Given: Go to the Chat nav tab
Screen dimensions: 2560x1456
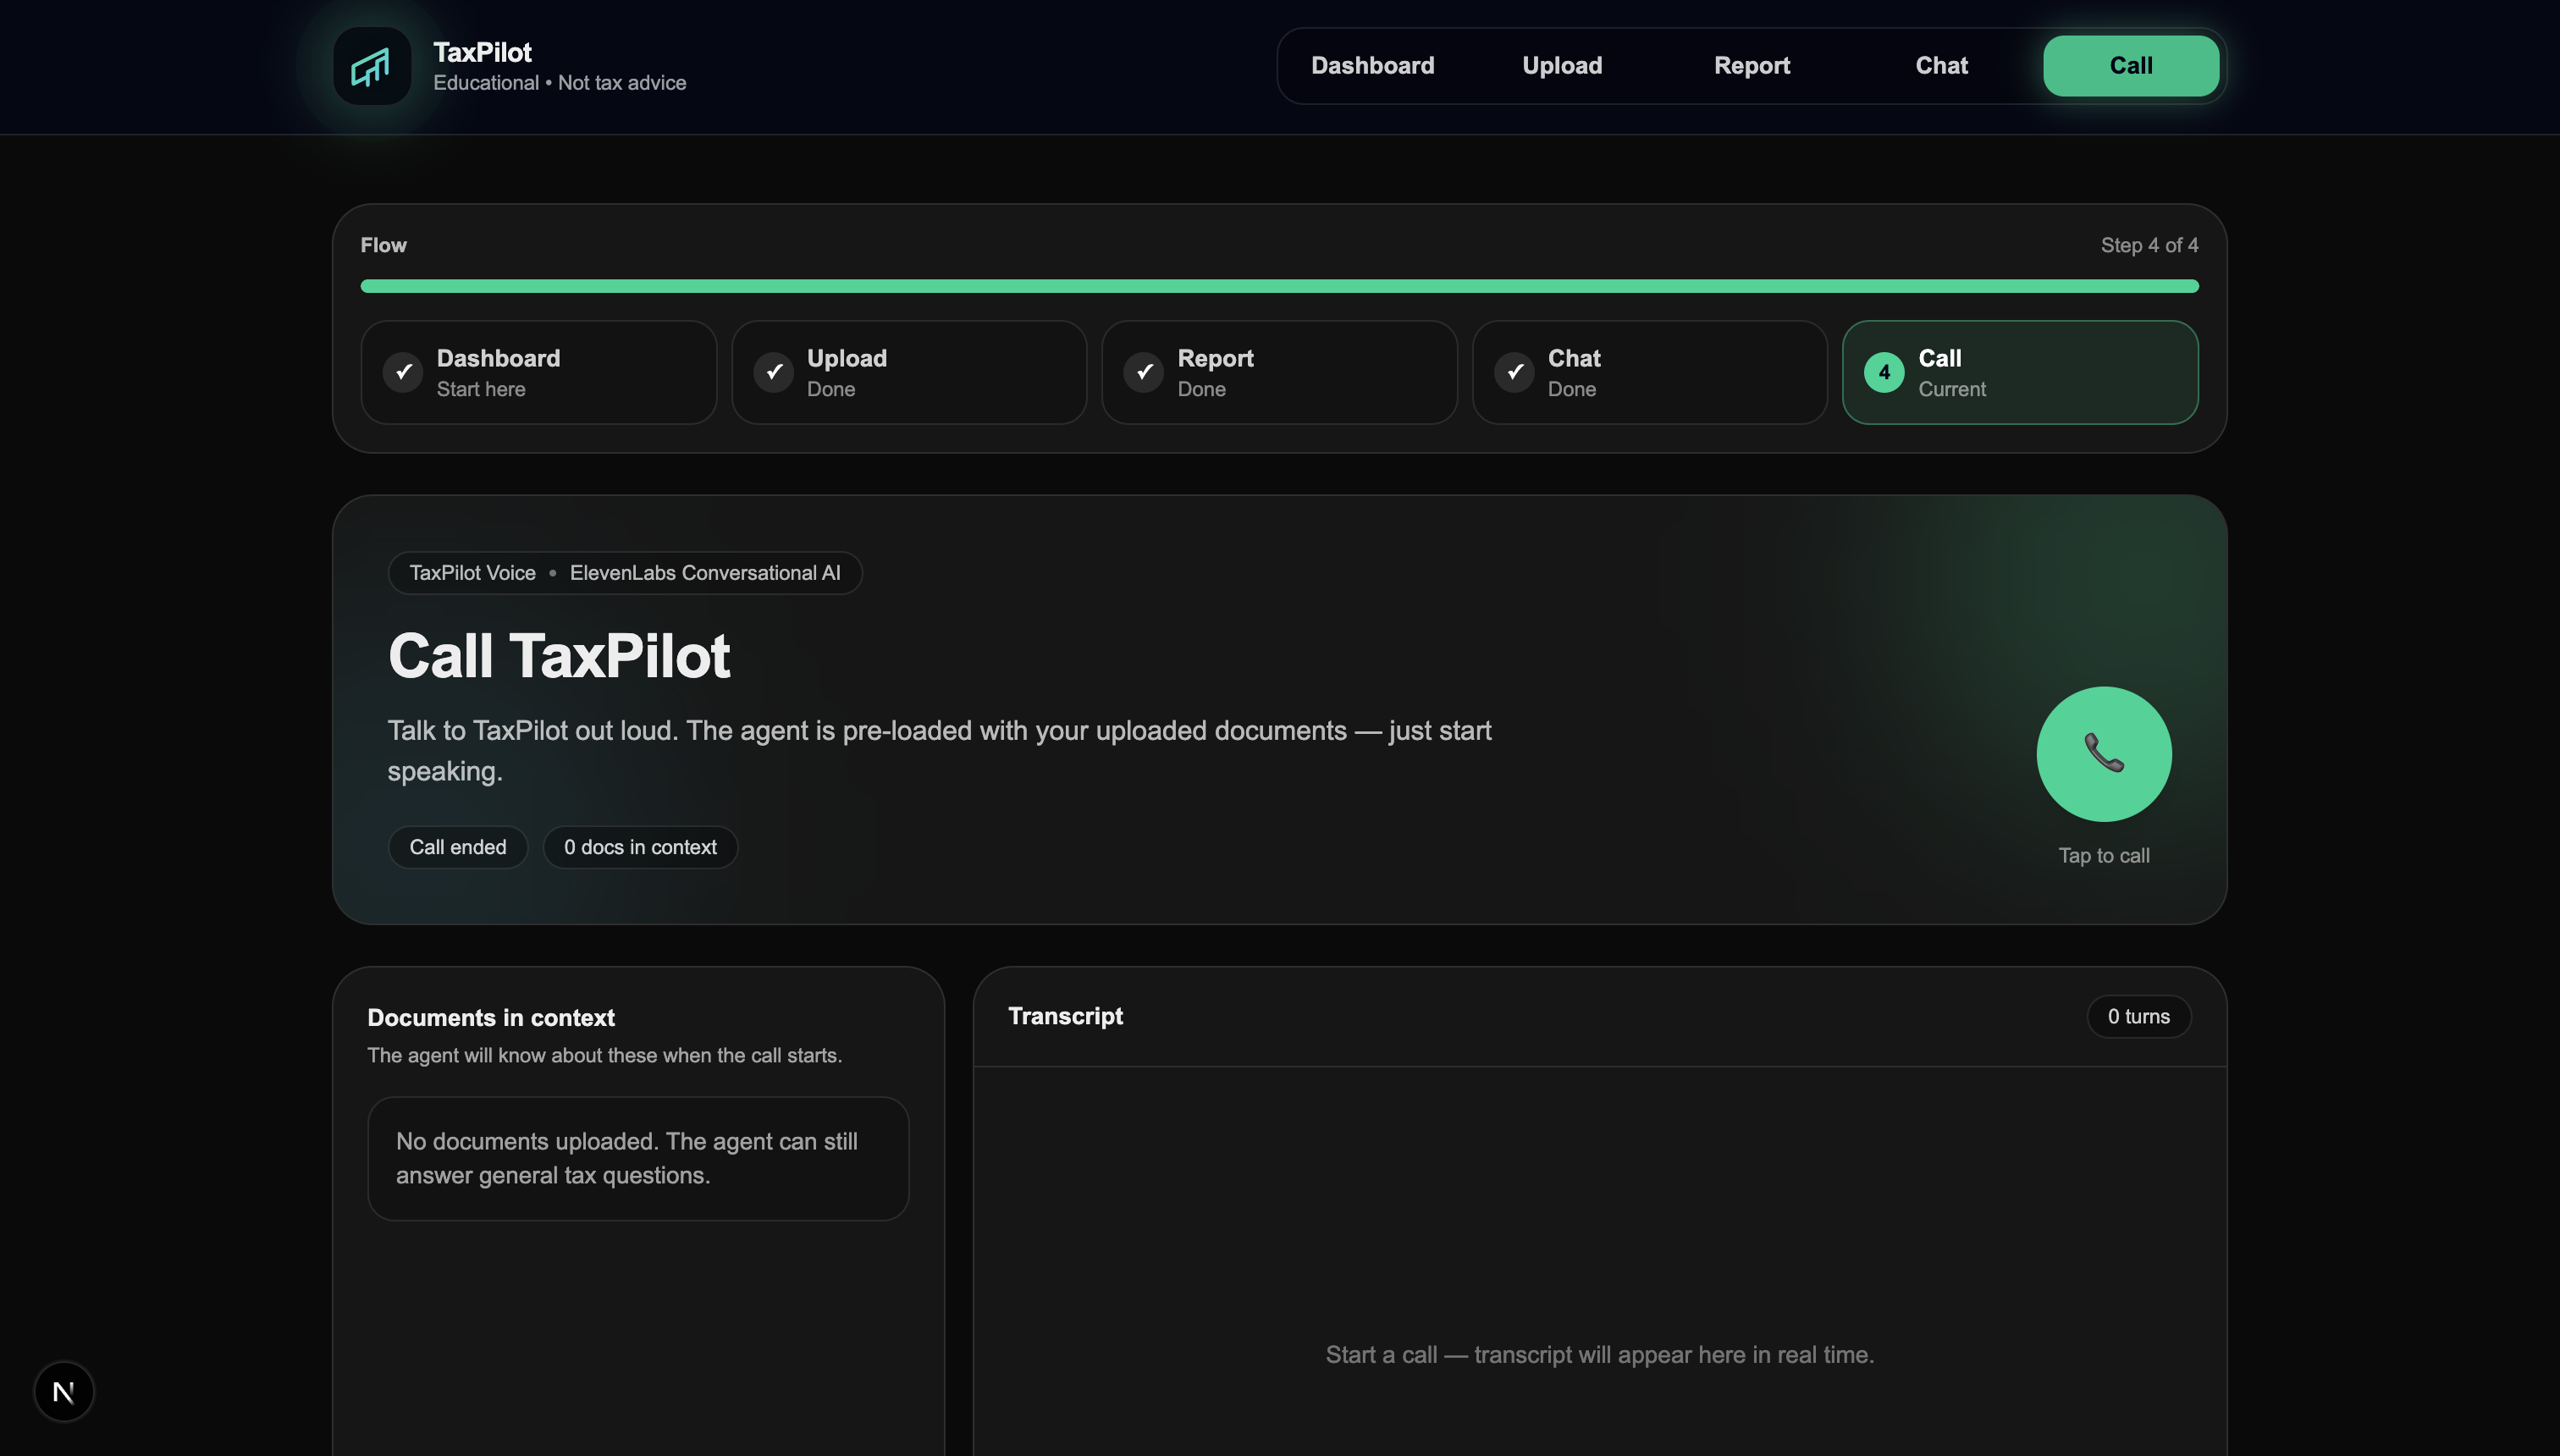Looking at the screenshot, I should tap(1941, 66).
